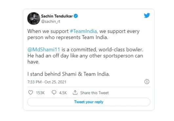
Task: Open Sachin Tendulkar's profile picture
Action: (x=34, y=18)
